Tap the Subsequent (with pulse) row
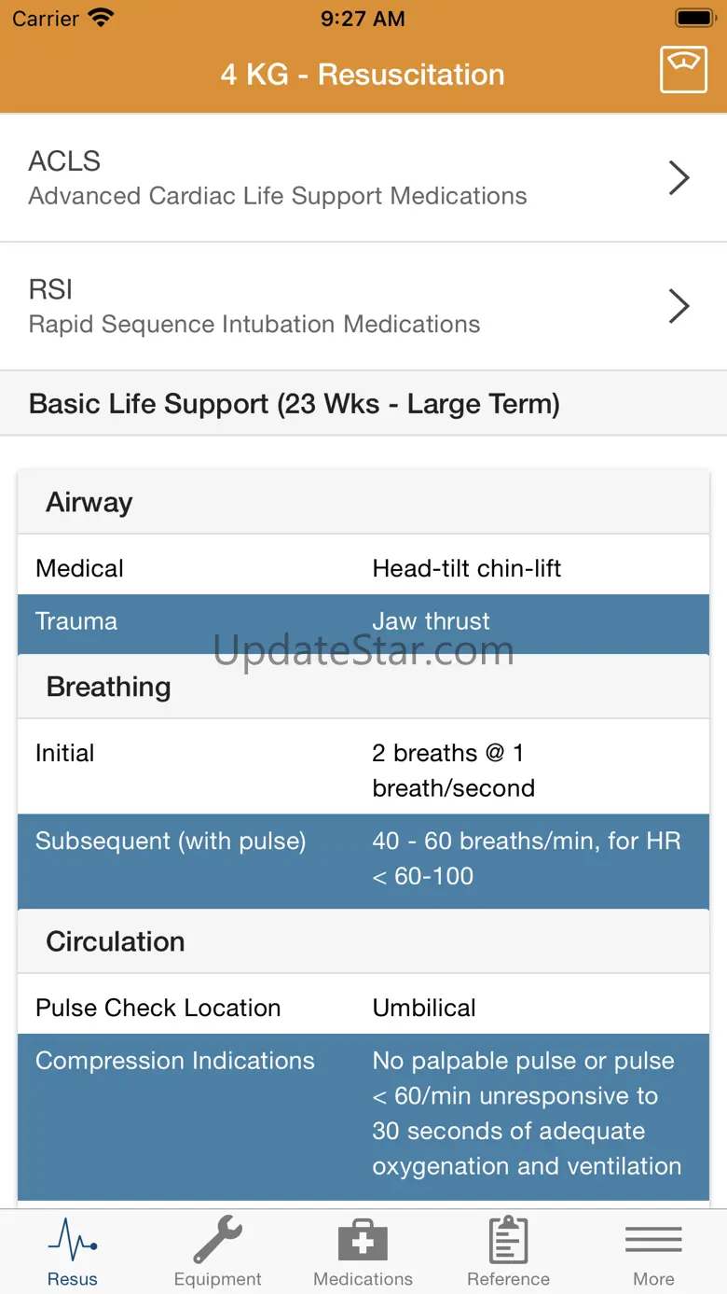The width and height of the screenshot is (727, 1294). click(363, 859)
